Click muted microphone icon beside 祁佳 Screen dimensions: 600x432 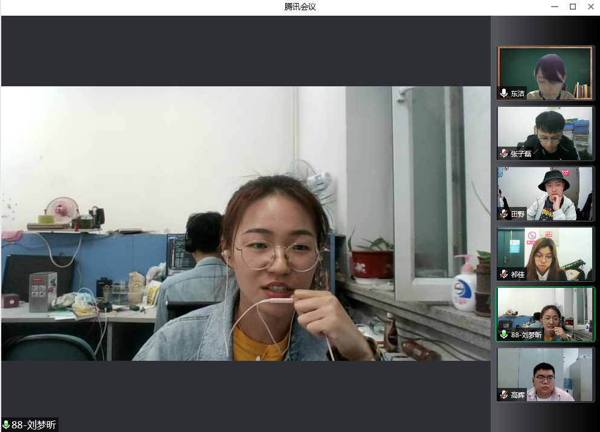[504, 275]
